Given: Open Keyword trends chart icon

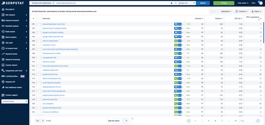Looking at the screenshot, I should point(3,54).
